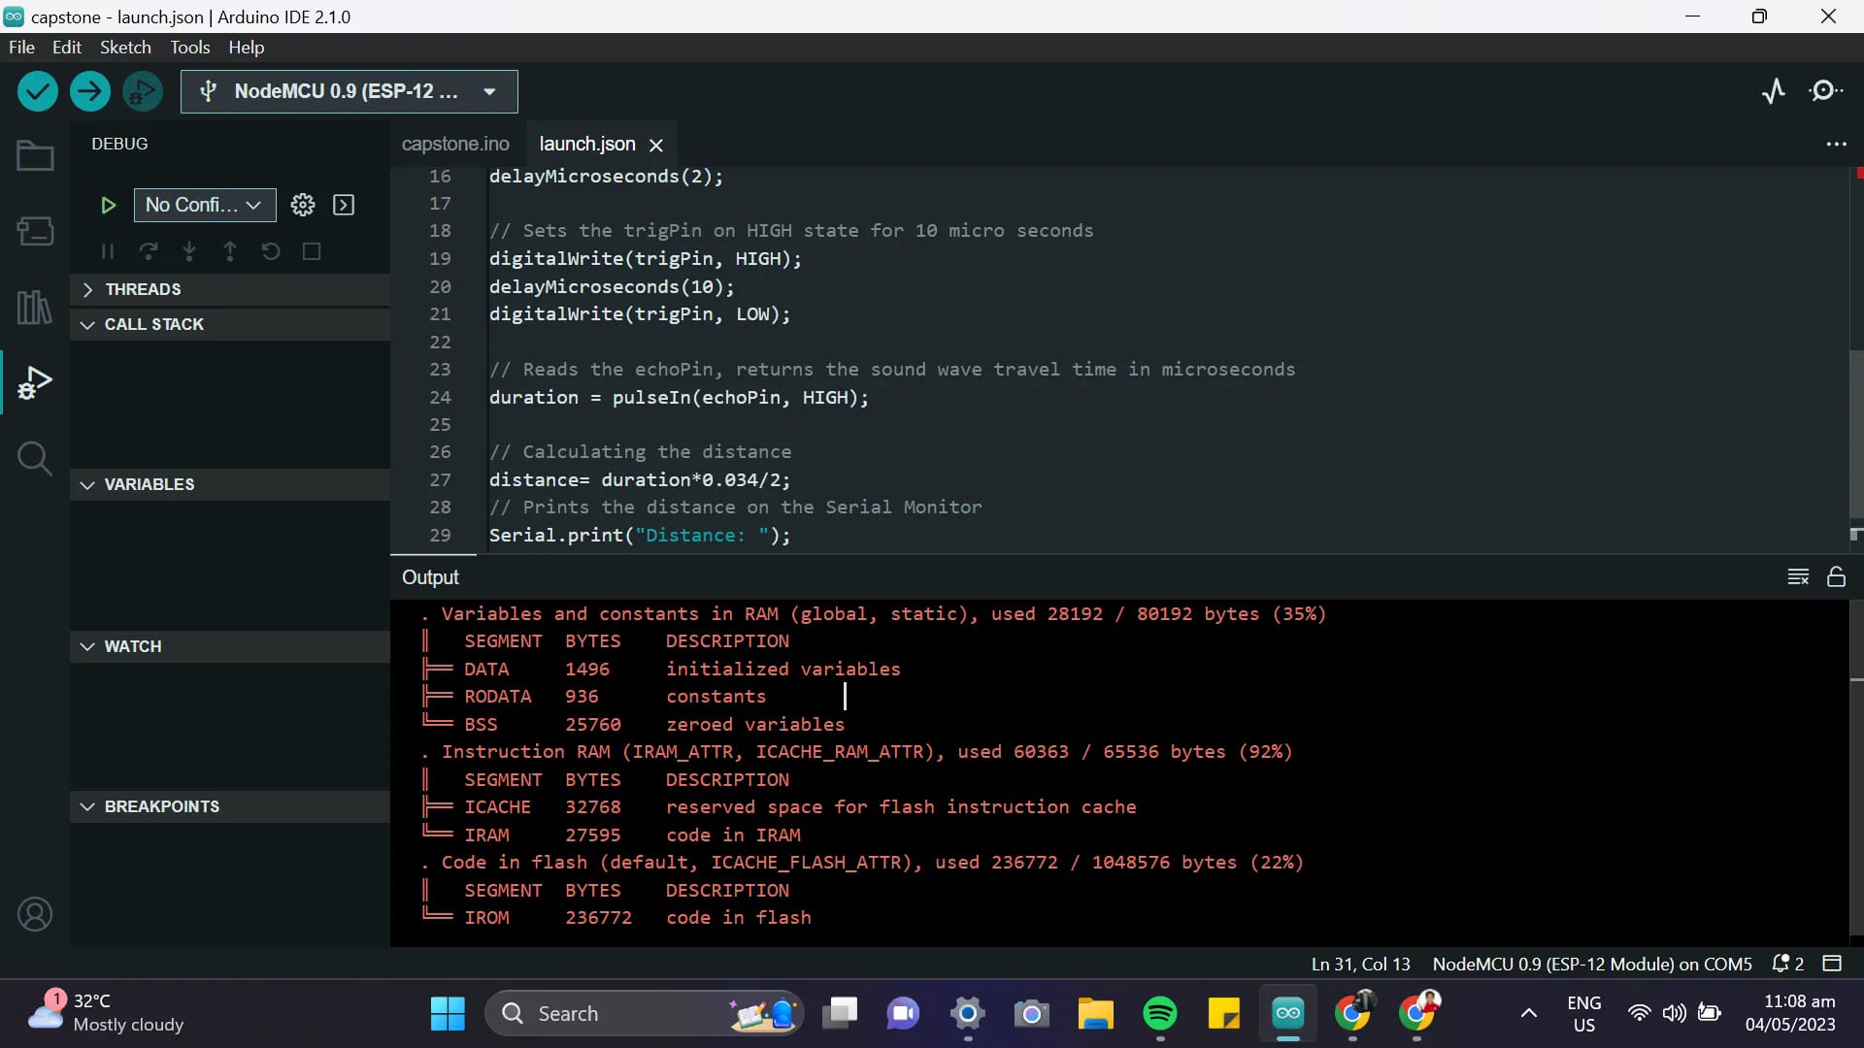Restart the debug session
This screenshot has height=1048, width=1864.
271,251
